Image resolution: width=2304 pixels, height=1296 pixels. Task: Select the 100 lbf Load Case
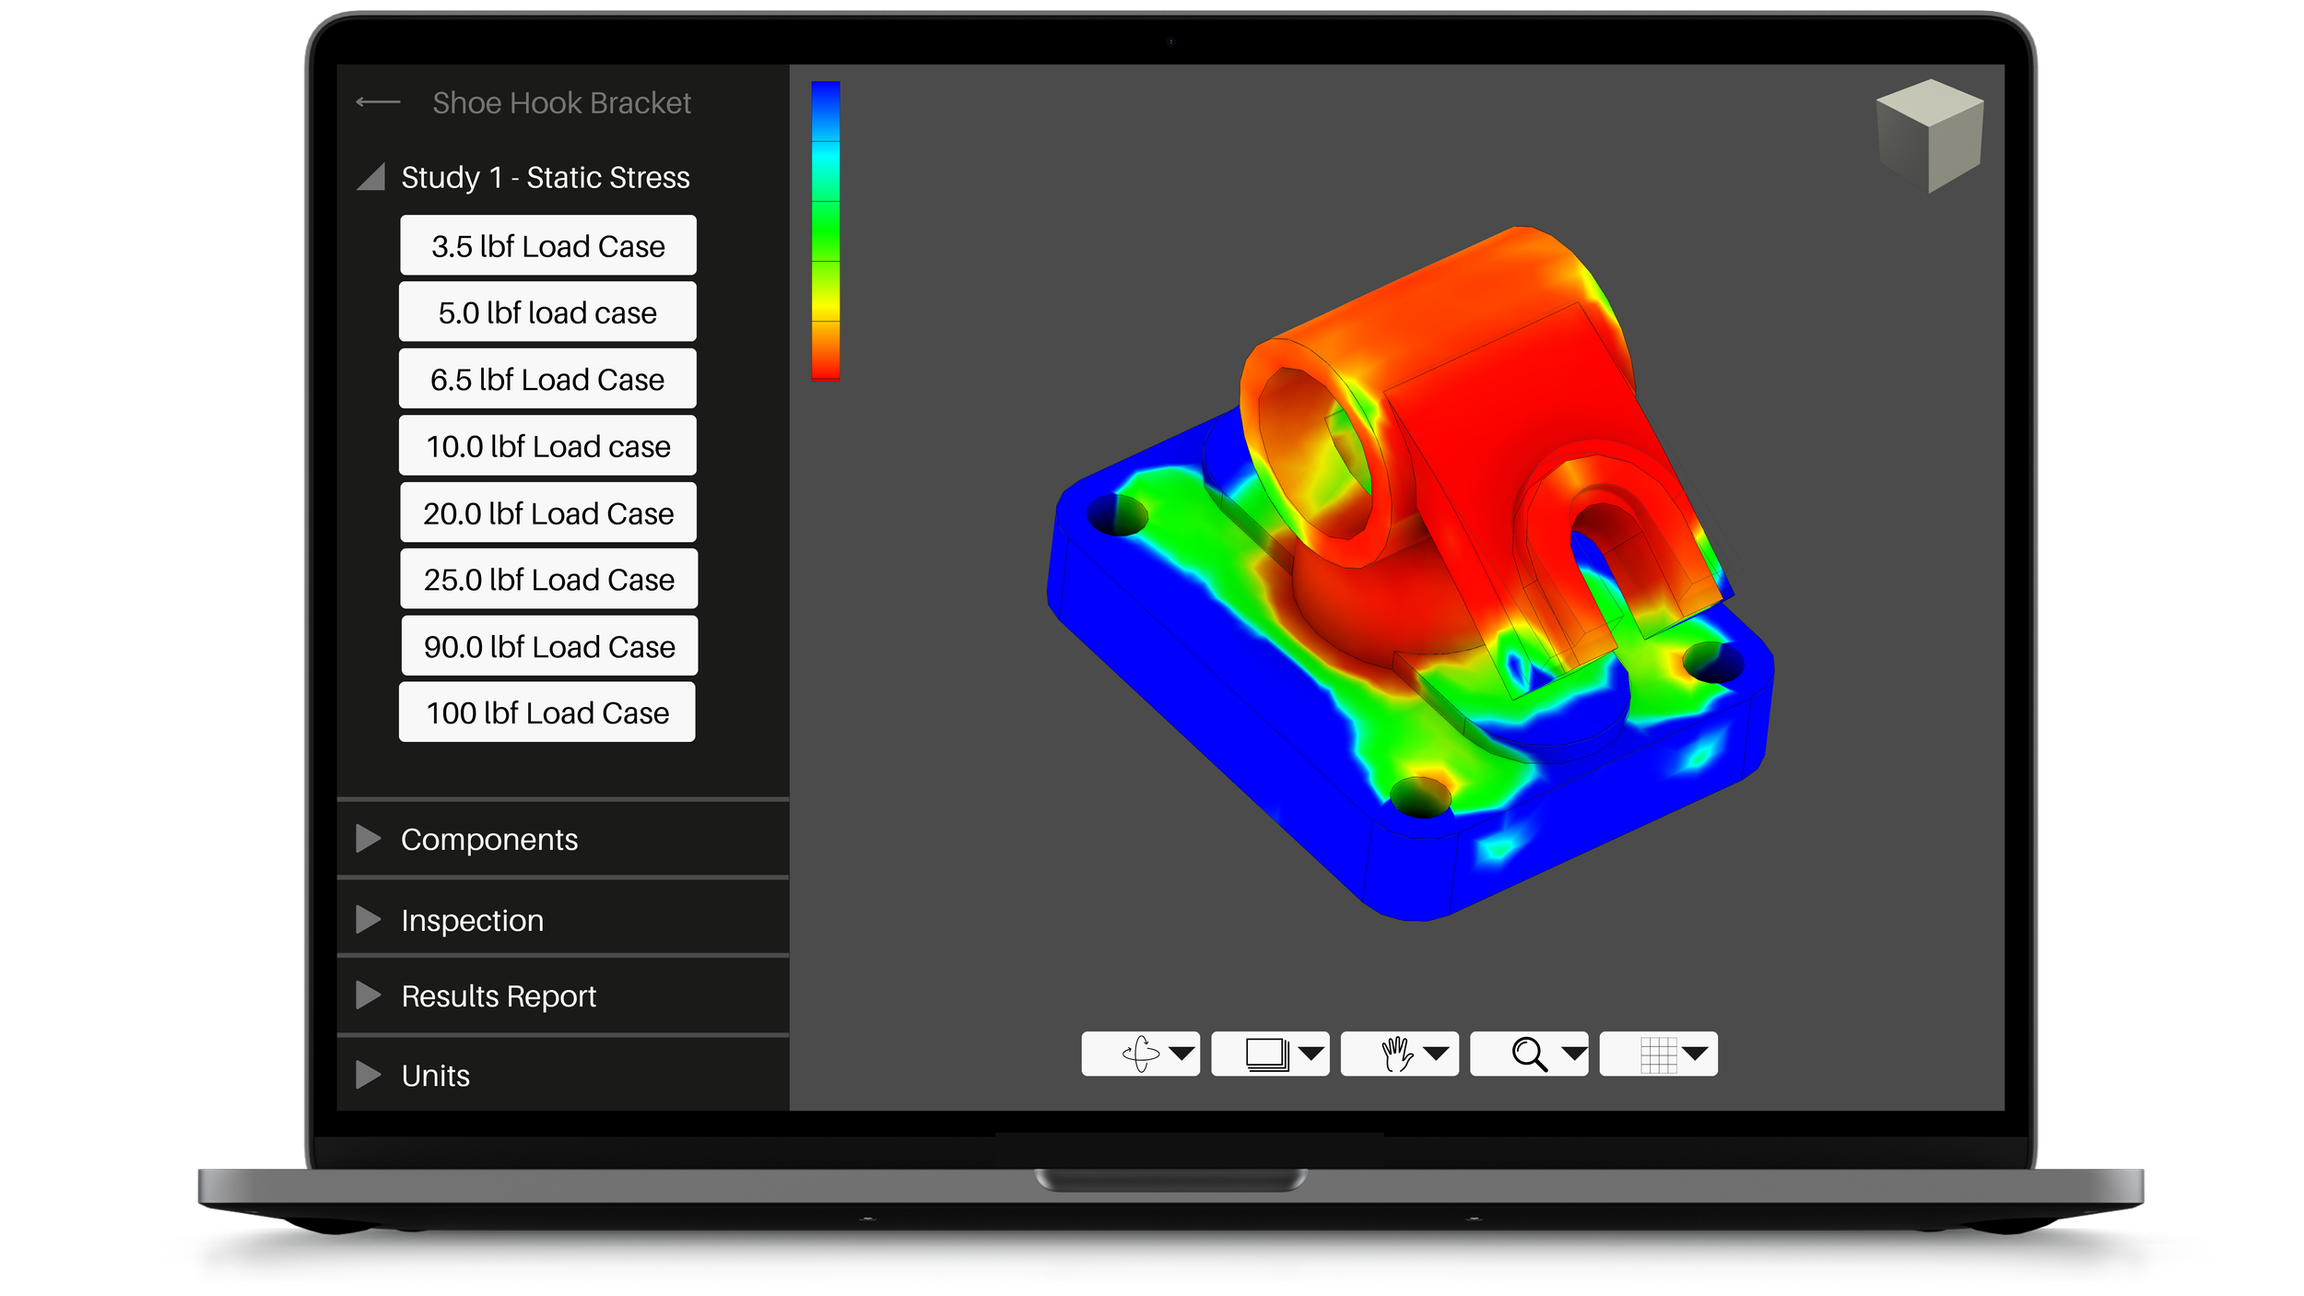pyautogui.click(x=547, y=713)
